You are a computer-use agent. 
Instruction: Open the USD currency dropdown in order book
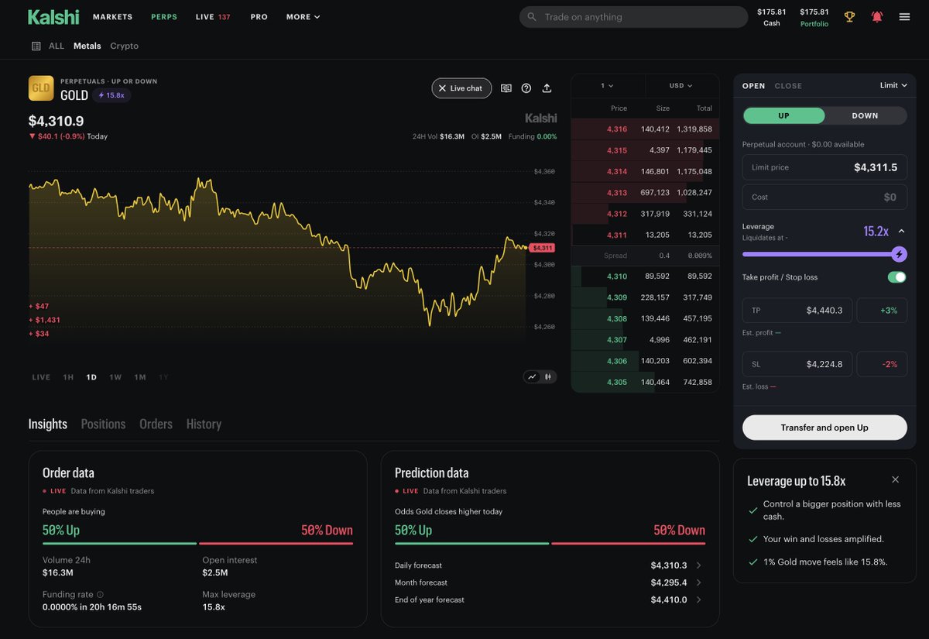[681, 85]
